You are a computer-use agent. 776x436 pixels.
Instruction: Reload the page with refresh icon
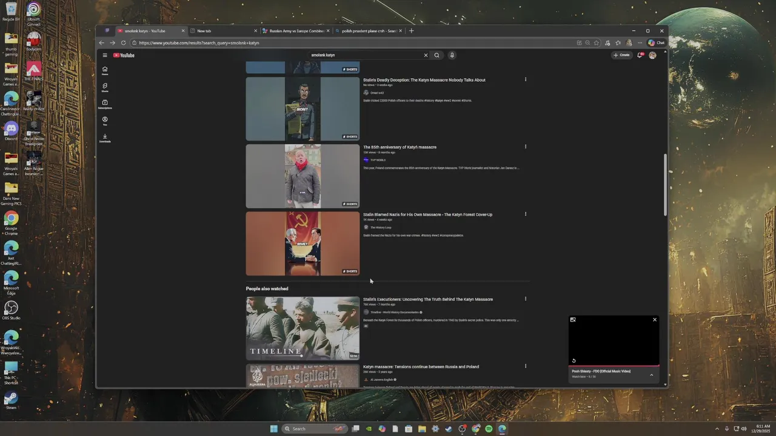tap(123, 43)
